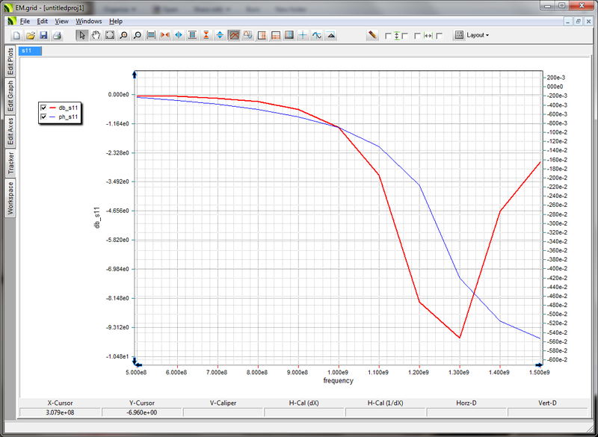Screen dimensions: 598x437
Task: Click the save floppy disk icon
Action: [x=43, y=35]
